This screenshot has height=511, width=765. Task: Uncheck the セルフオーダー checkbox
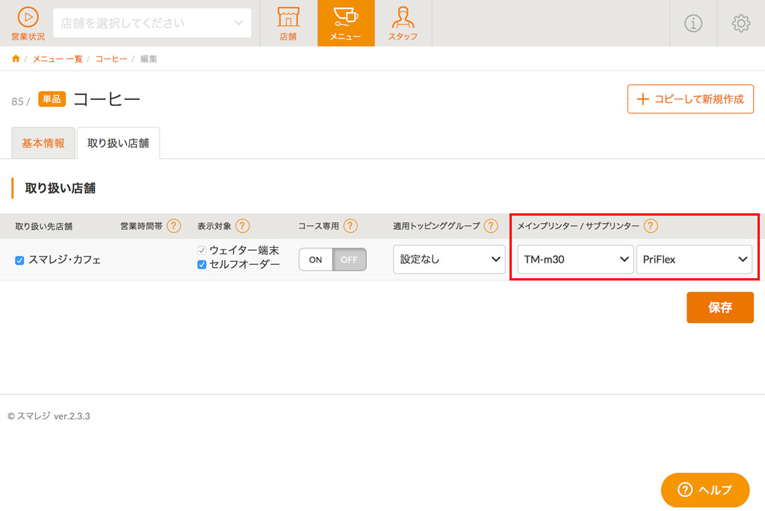pos(202,265)
